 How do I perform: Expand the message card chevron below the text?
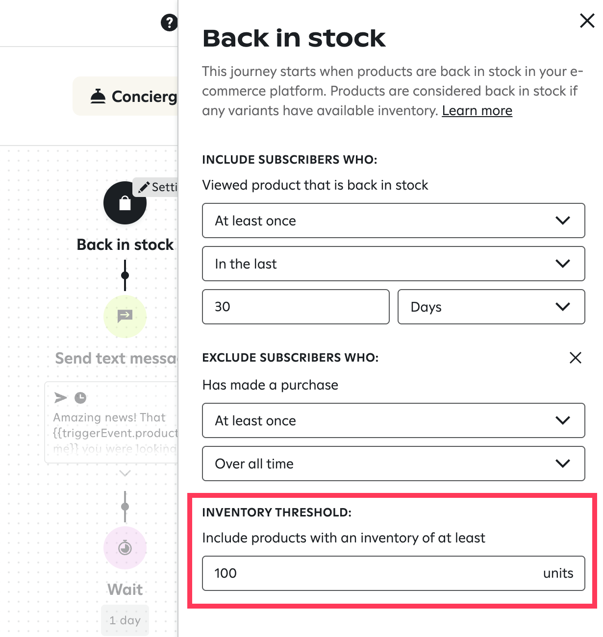point(125,473)
